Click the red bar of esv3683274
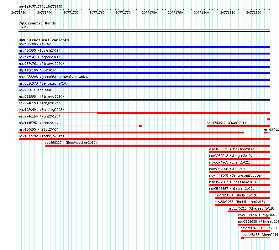Screen dimensions: 279x250 pos(157,146)
